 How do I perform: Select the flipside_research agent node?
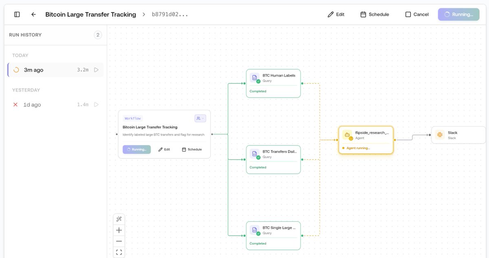366,140
